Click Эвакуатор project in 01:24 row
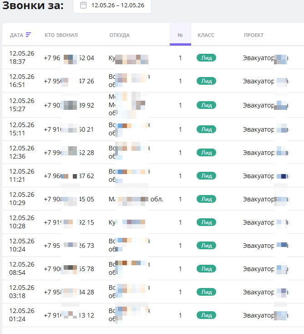The image size is (304, 334). coord(265,315)
